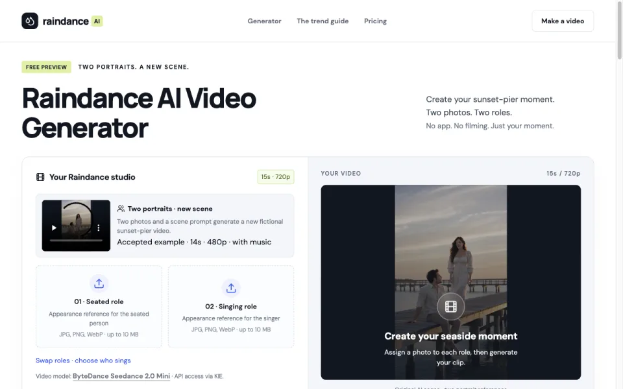Click Swap roles · choose who sings link
Viewport: 623px width, 389px height.
(x=83, y=360)
